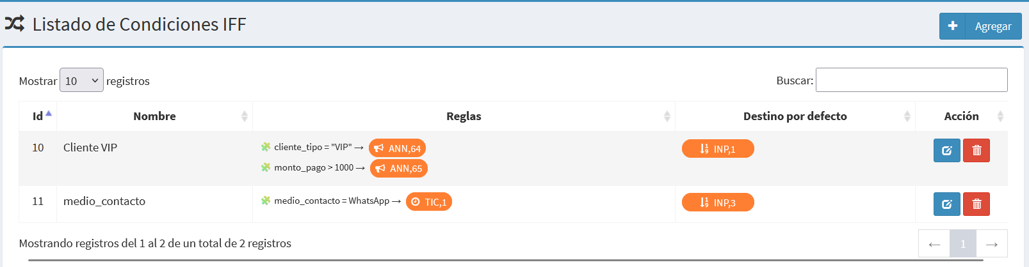Go to previous page arrow
Image resolution: width=1029 pixels, height=267 pixels.
tap(934, 244)
